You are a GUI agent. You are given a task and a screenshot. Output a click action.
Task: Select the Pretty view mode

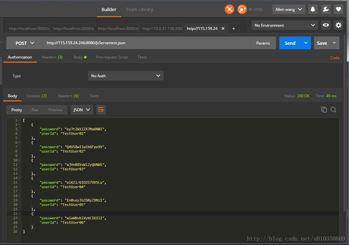[17, 110]
